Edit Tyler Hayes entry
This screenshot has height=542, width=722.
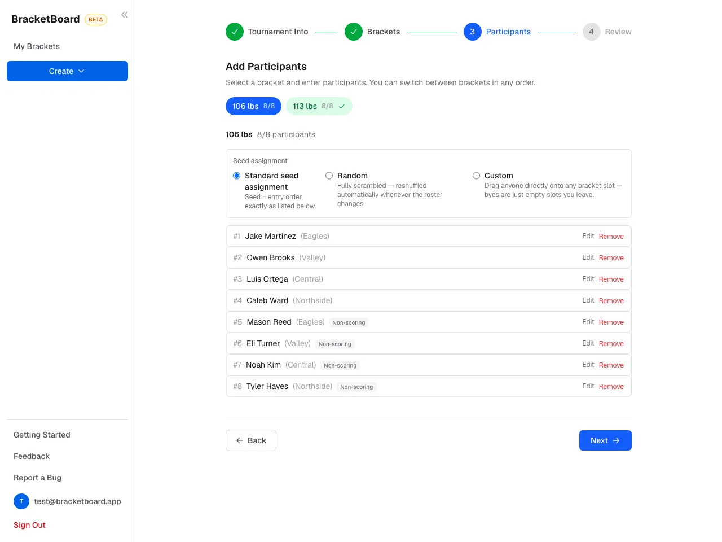tap(588, 386)
